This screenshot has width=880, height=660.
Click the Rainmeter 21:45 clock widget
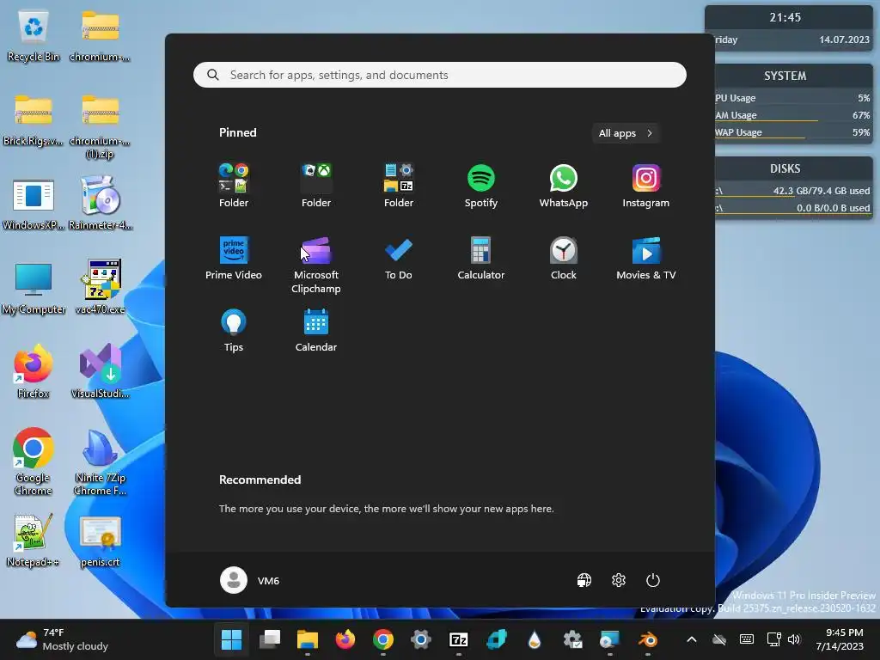click(x=789, y=28)
